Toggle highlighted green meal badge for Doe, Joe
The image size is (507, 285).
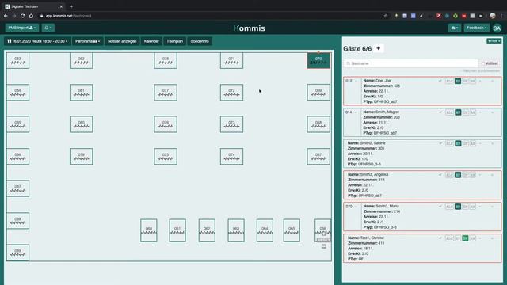click(458, 81)
